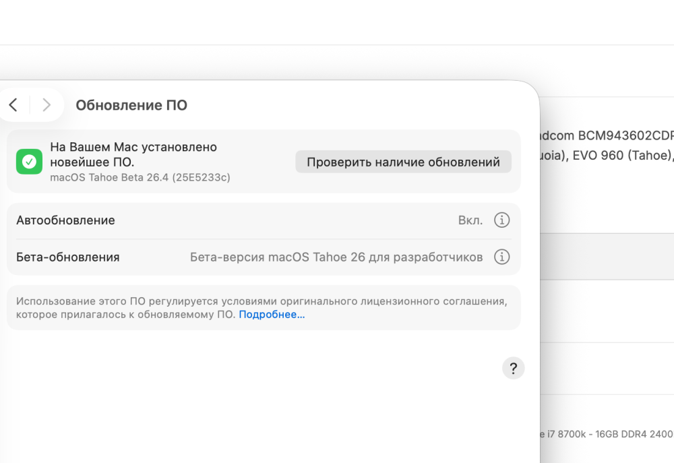Go forward with the right chevron
Image resolution: width=674 pixels, height=463 pixels.
(x=47, y=105)
